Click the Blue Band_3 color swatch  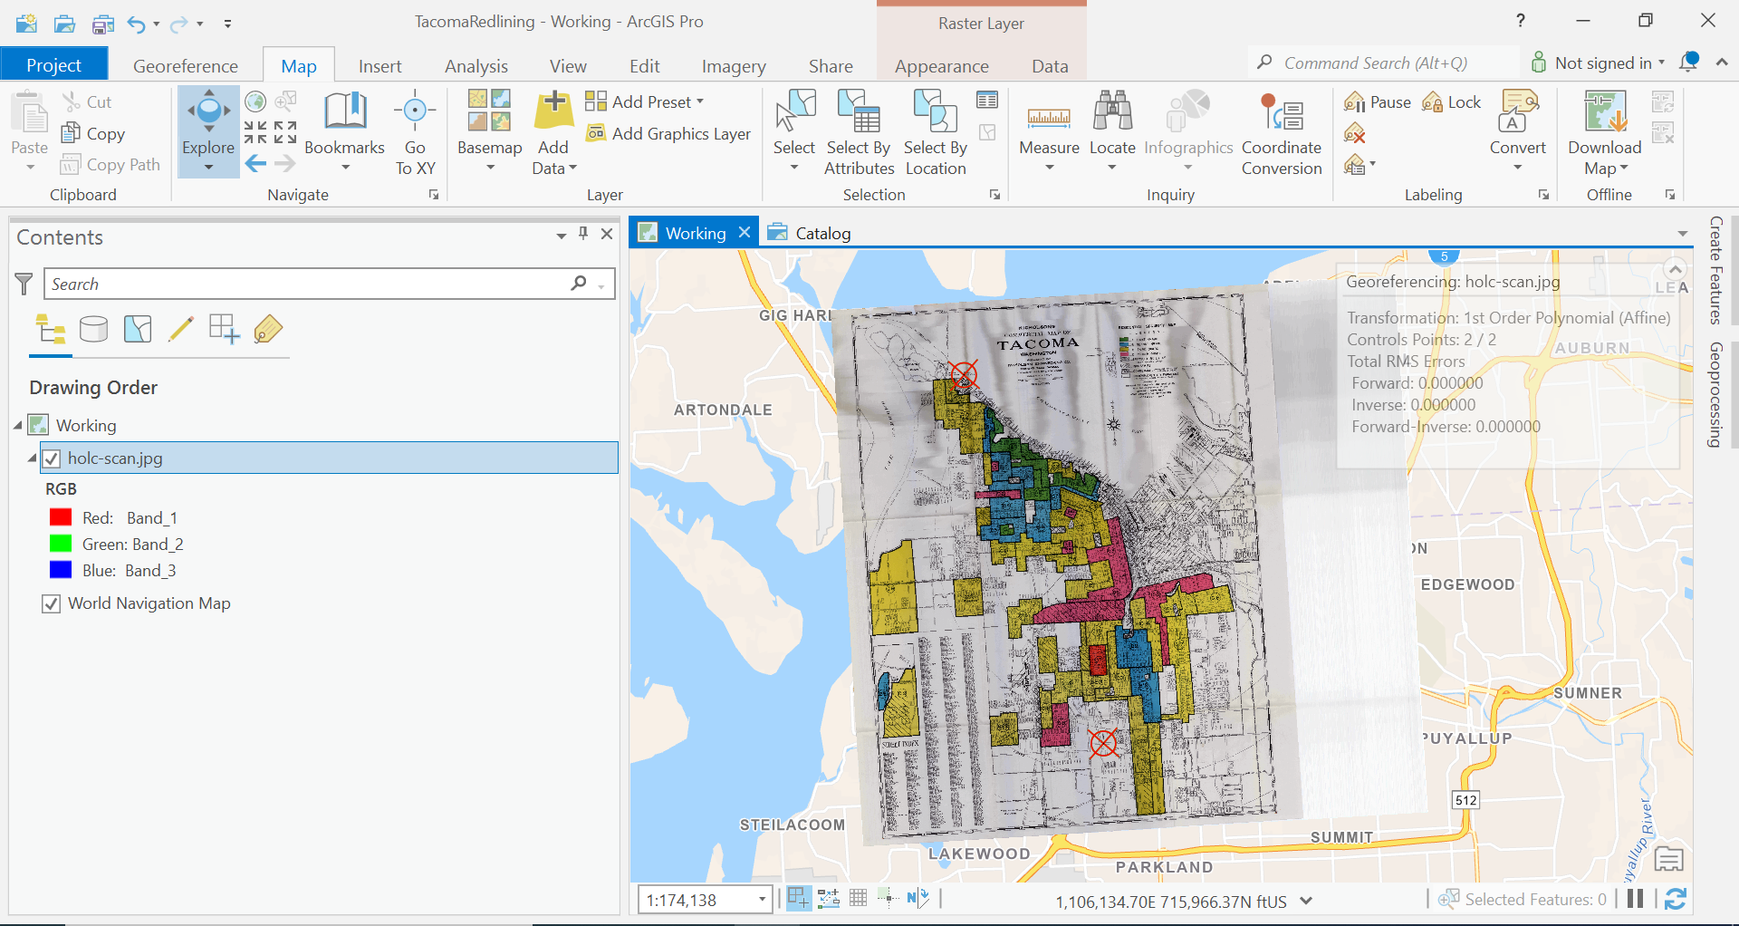tap(61, 570)
